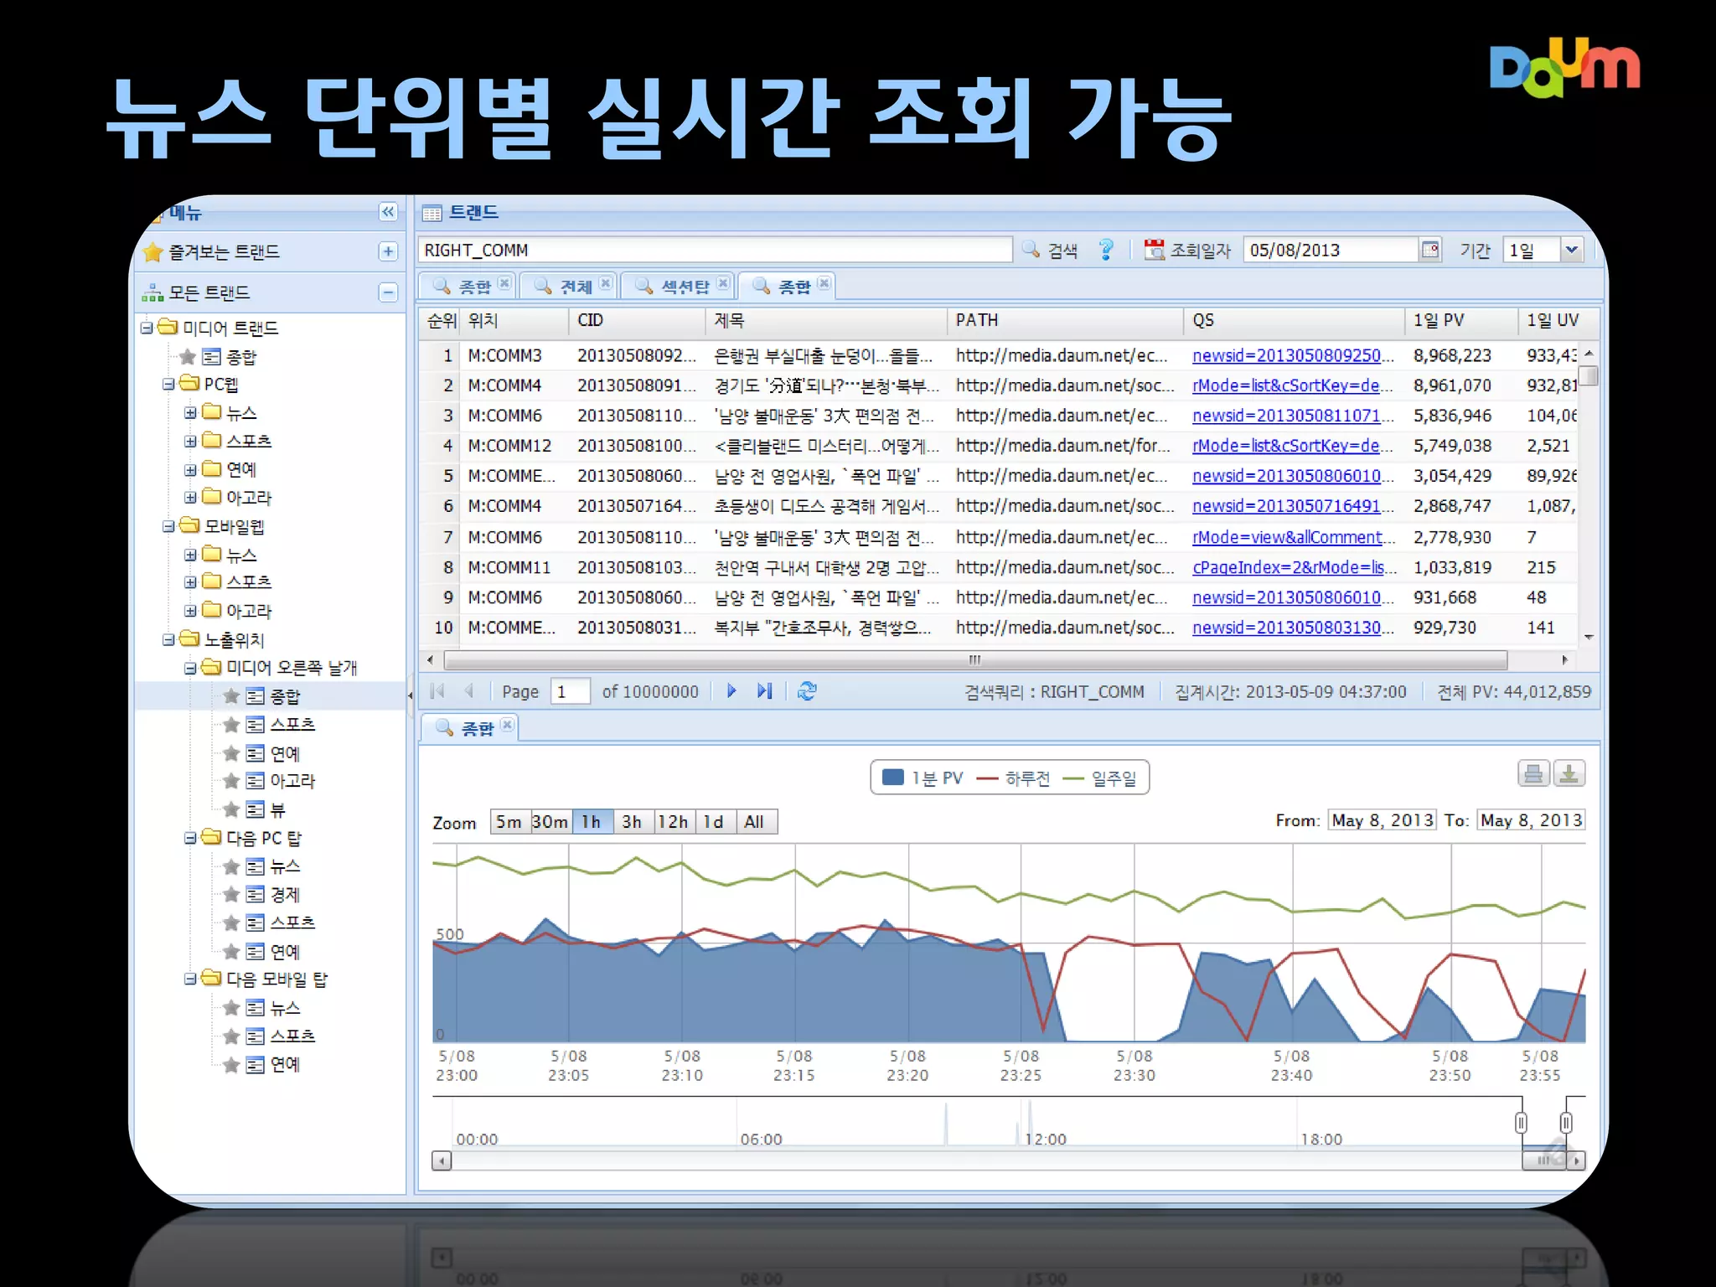The width and height of the screenshot is (1716, 1287).
Task: Expand 연예 folder under PC웹
Action: click(190, 469)
